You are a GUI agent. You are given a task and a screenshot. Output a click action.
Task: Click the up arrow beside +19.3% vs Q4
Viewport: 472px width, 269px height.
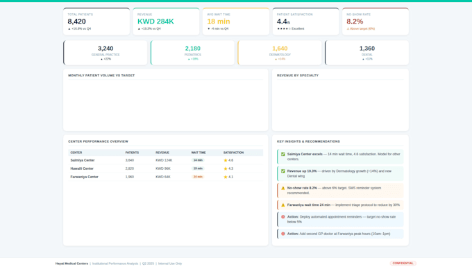(139, 29)
